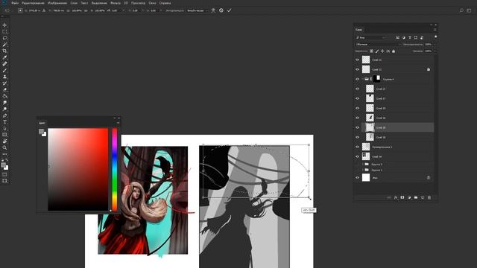Expand the Группа 2 group
The width and height of the screenshot is (477, 268).
pos(363,164)
